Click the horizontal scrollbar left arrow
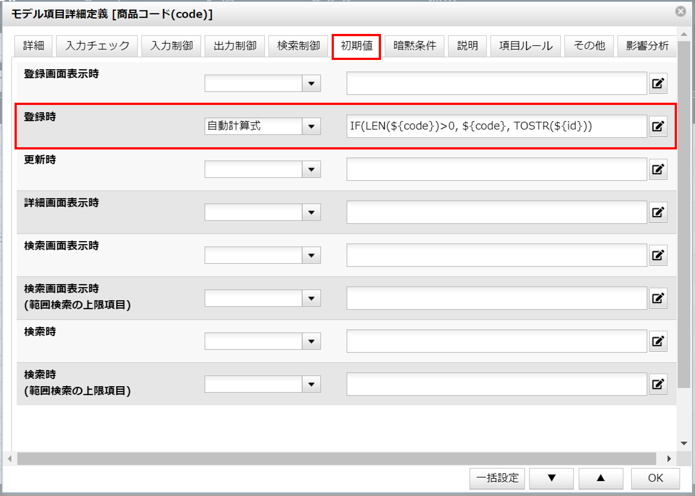The image size is (695, 496). pos(10,459)
